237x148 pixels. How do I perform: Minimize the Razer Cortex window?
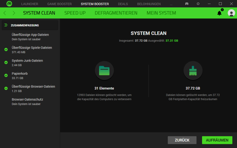click(x=209, y=4)
